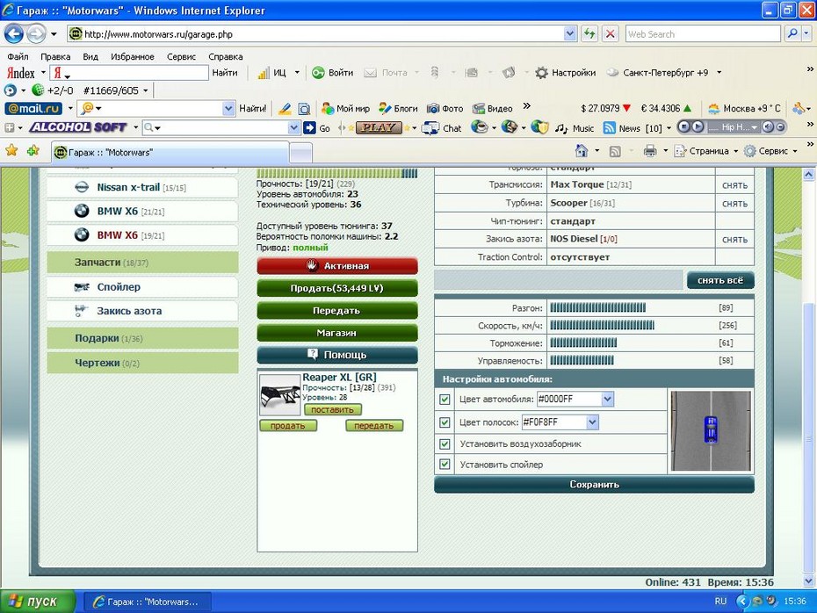Open the Фото link in Mail.ru toolbar
The width and height of the screenshot is (817, 613).
coord(445,108)
